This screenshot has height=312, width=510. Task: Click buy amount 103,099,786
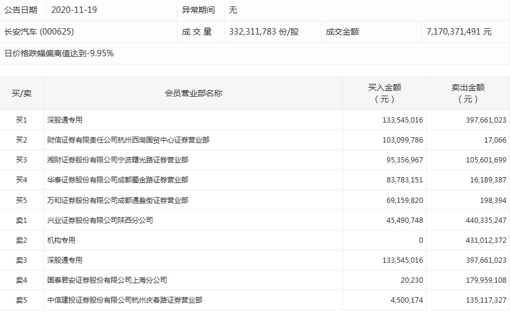coord(402,140)
